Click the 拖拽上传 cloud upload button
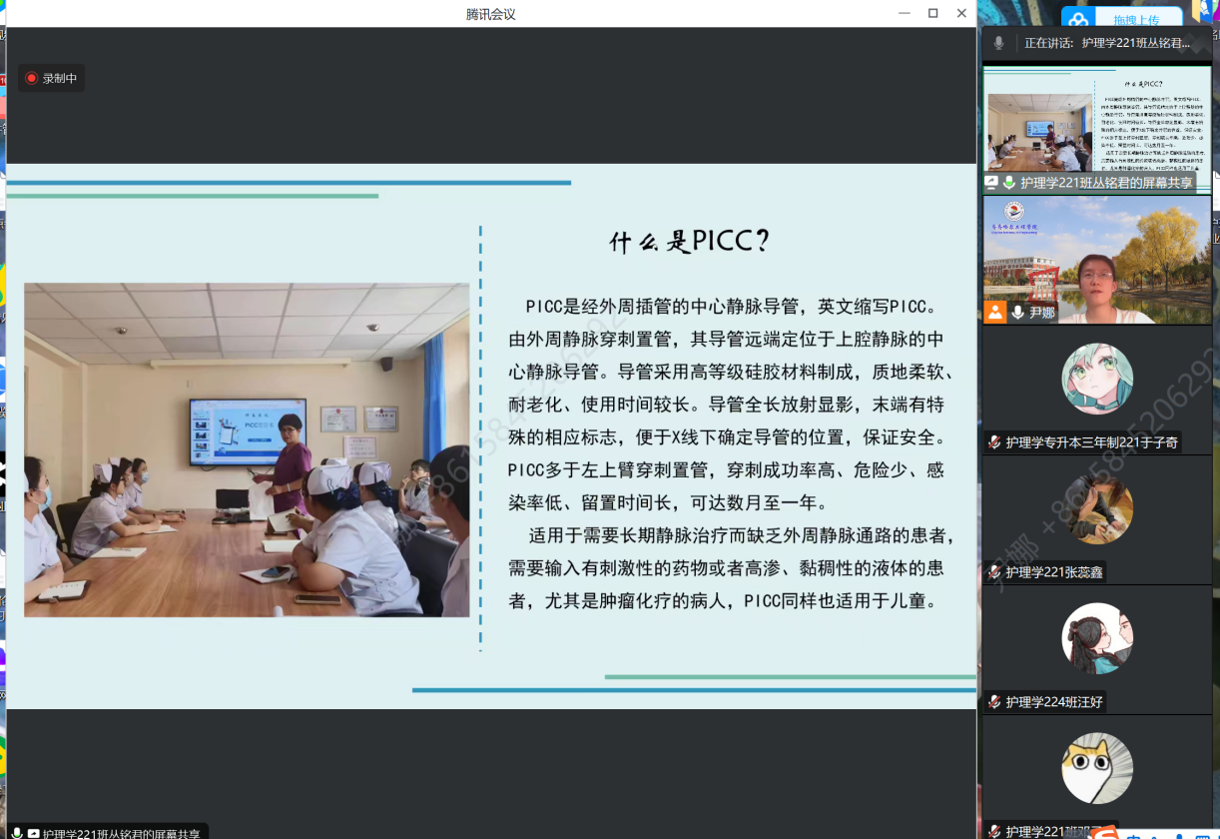Image resolution: width=1220 pixels, height=839 pixels. (x=1122, y=19)
